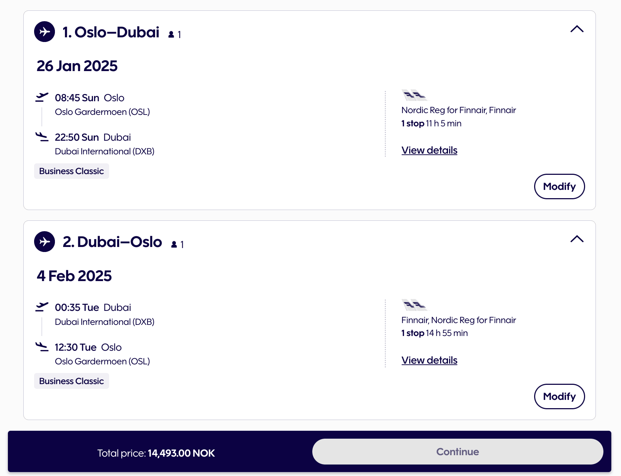Click the total price 14,493.00 NOK
The width and height of the screenshot is (621, 476).
[x=181, y=453]
